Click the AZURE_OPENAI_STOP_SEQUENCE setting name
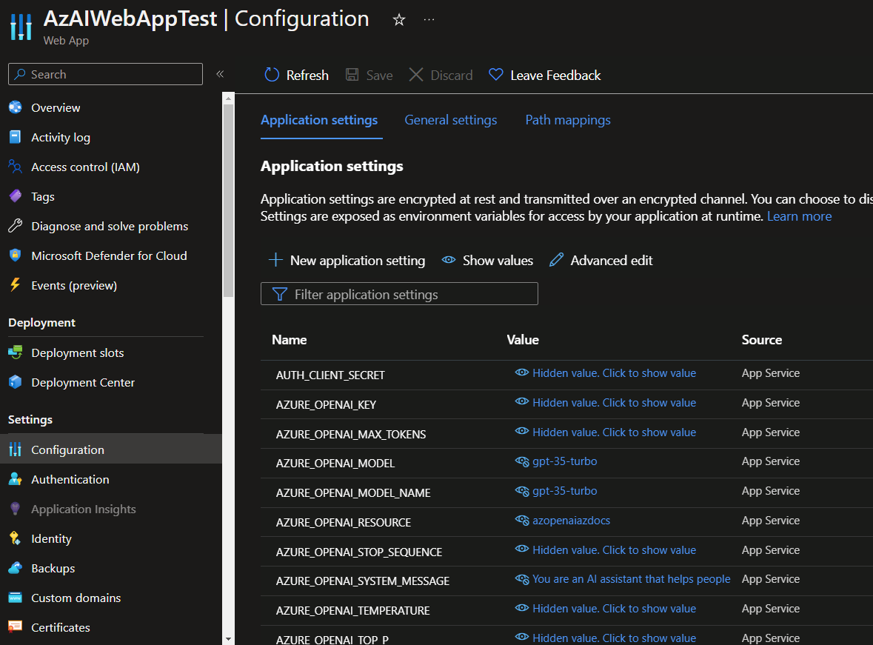 359,552
